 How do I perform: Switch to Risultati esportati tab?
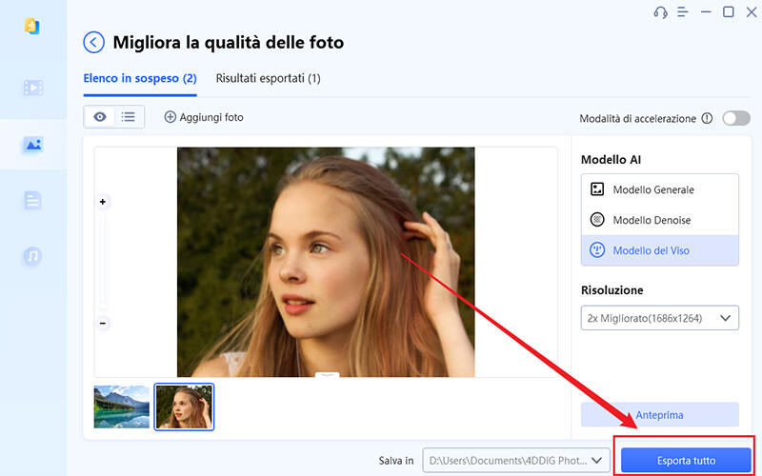click(268, 78)
